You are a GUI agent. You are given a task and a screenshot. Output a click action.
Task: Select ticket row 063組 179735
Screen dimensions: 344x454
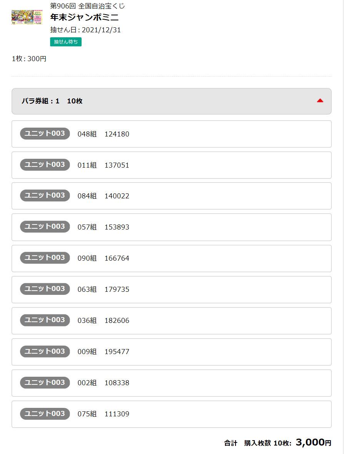(x=172, y=289)
